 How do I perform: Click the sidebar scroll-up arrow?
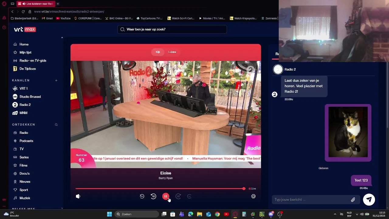point(62,38)
